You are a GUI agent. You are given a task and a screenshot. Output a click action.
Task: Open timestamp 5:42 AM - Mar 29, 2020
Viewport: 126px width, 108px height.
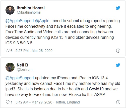tap(34, 102)
